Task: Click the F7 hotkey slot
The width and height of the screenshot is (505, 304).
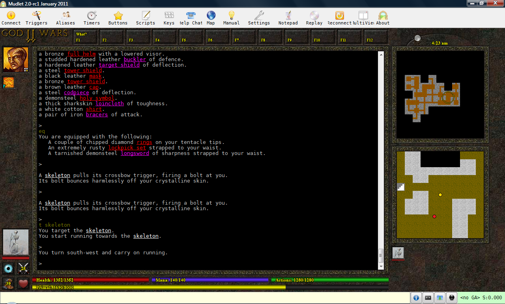Action: [245, 37]
